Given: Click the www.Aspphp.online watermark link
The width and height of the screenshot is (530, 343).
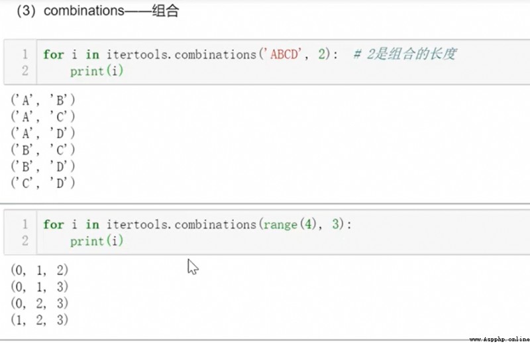Looking at the screenshot, I should [x=500, y=339].
